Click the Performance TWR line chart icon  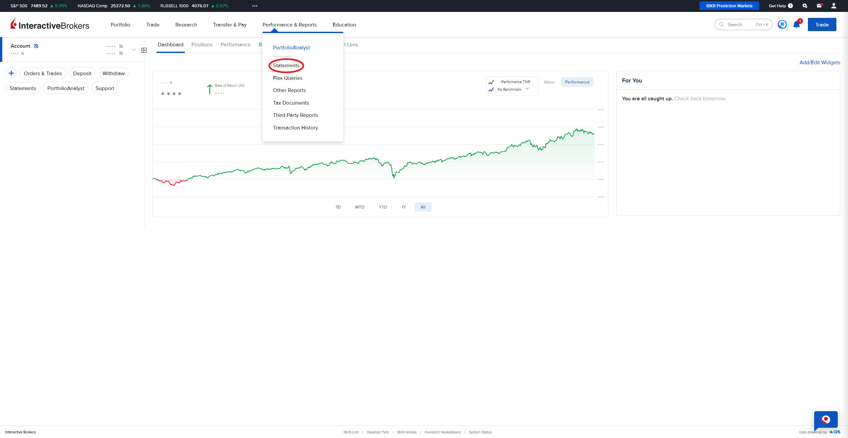point(491,82)
